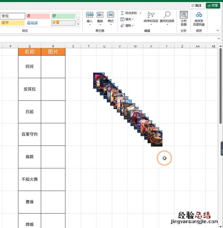Click the Insert cells icon

click(90, 15)
